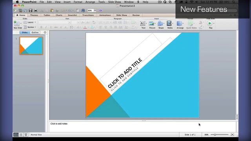Click the Picture insert icon

coord(151,23)
